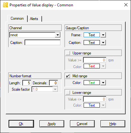Image resolution: width=131 pixels, height=133 pixels.
Task: Focus the Channel Caption text field
Action: 43,43
